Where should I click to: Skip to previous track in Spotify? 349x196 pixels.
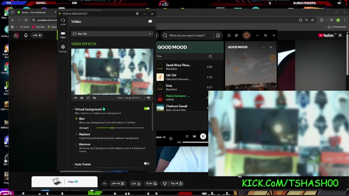click(194, 136)
